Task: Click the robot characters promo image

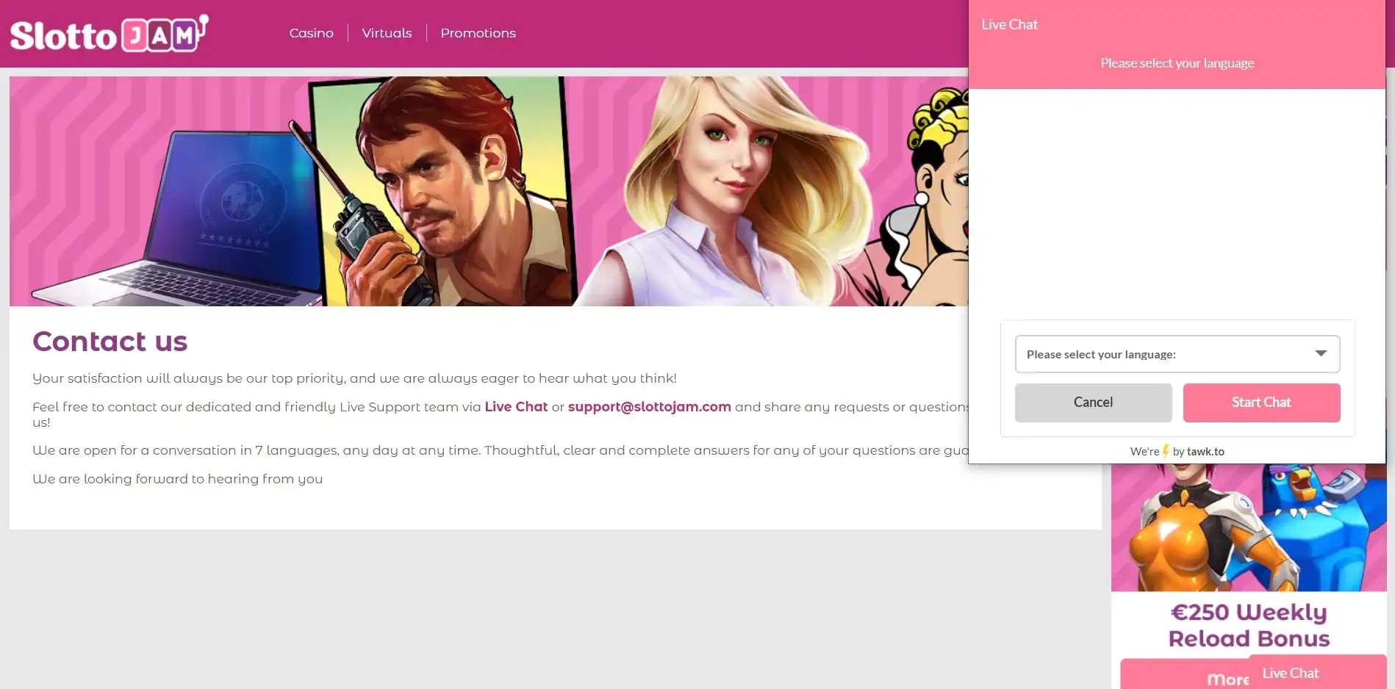Action: pyautogui.click(x=1247, y=527)
